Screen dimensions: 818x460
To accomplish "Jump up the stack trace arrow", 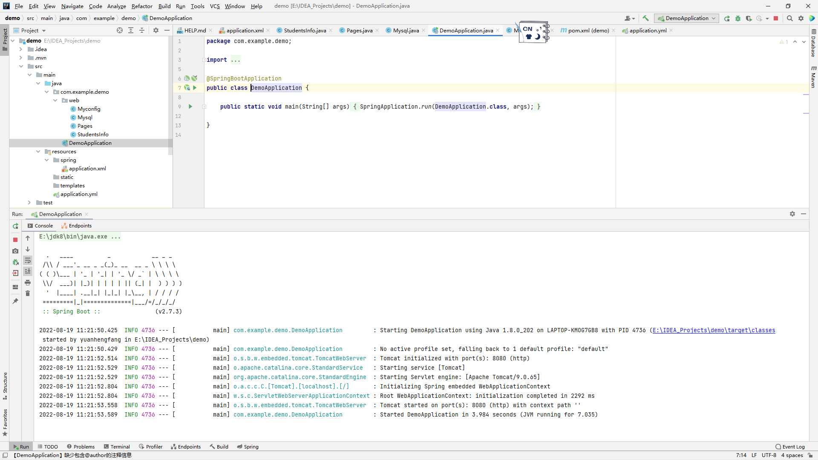I will click(28, 238).
